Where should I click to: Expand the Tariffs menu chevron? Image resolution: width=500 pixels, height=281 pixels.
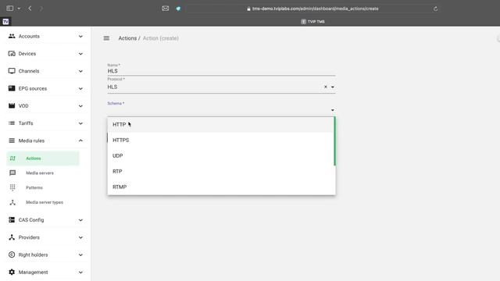[80, 123]
